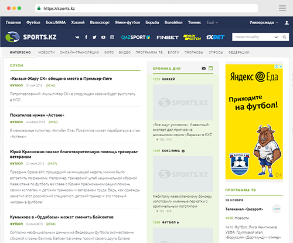293x243 pixels.
Task: Click the Finbet partner logo
Action: [168, 38]
